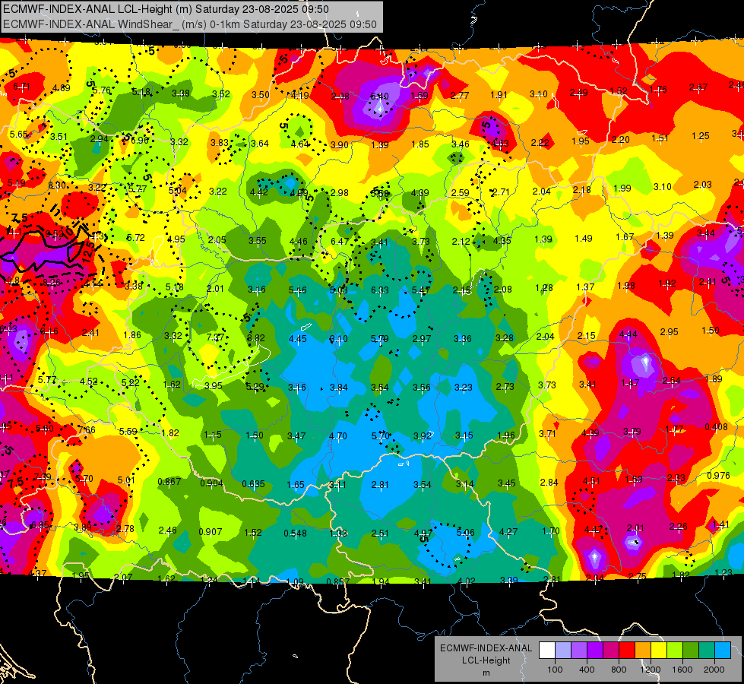Click the white legend swatch below 100

click(x=547, y=651)
